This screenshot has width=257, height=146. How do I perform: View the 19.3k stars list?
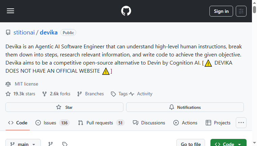[24, 94]
